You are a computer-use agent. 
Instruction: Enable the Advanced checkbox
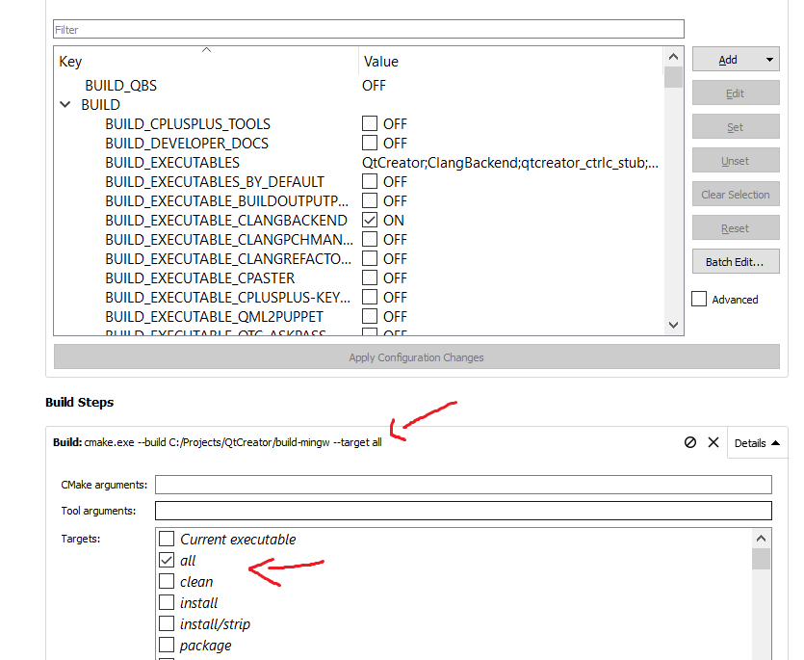coord(699,300)
